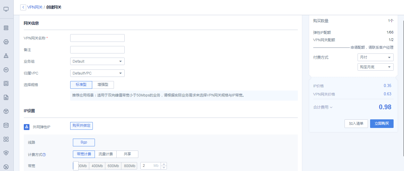Click the help icon beside 计费方式
The width and height of the screenshot is (404, 171).
[x=44, y=155]
